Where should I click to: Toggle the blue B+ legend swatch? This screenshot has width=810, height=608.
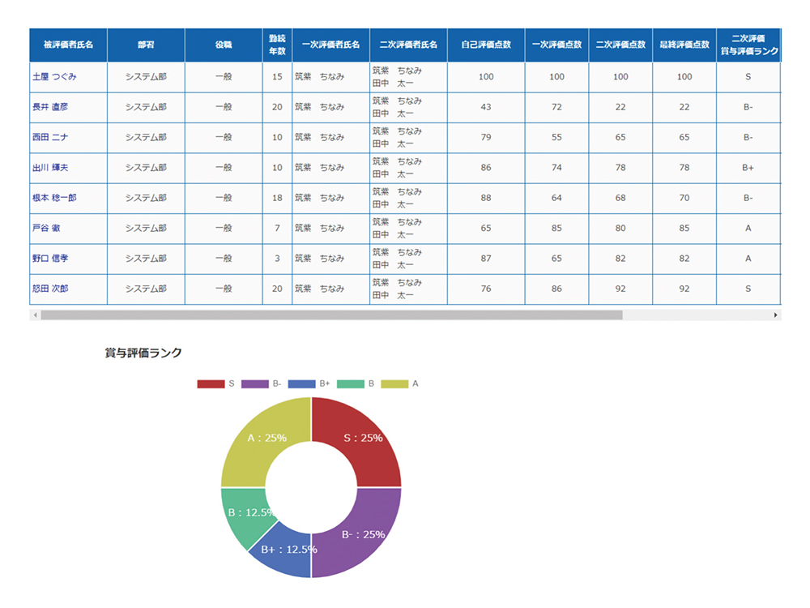(x=301, y=383)
